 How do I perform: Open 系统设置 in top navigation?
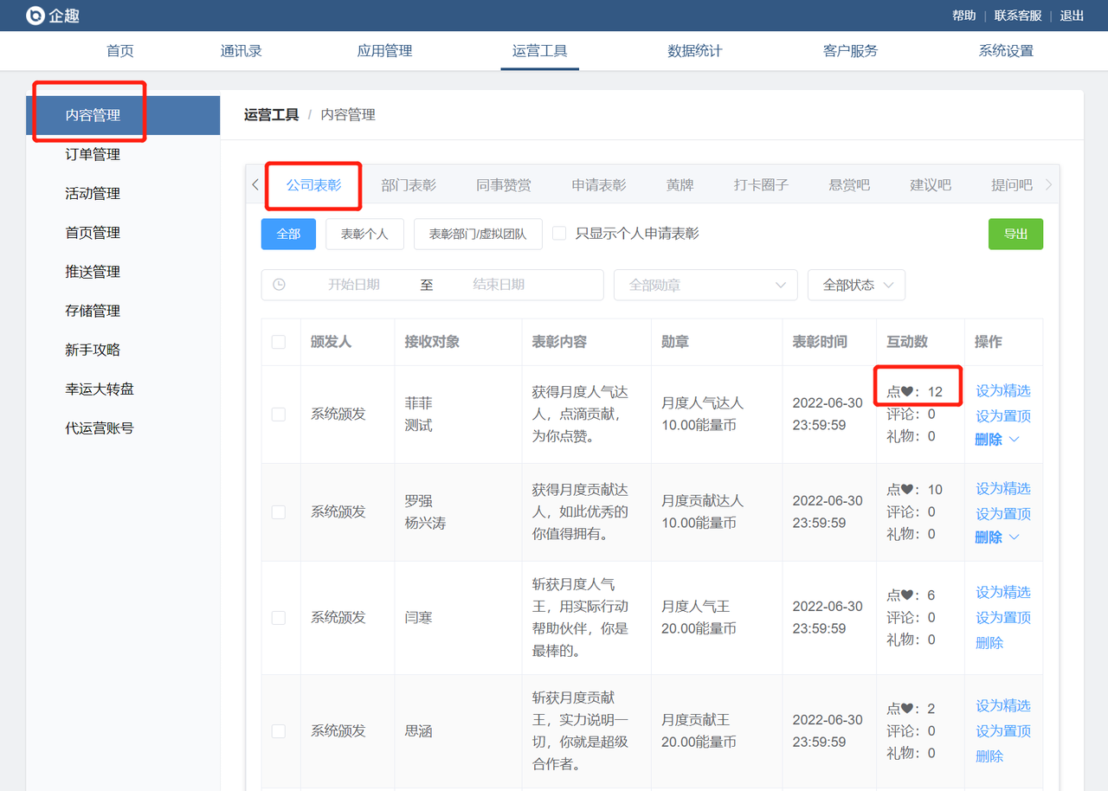click(x=1006, y=51)
